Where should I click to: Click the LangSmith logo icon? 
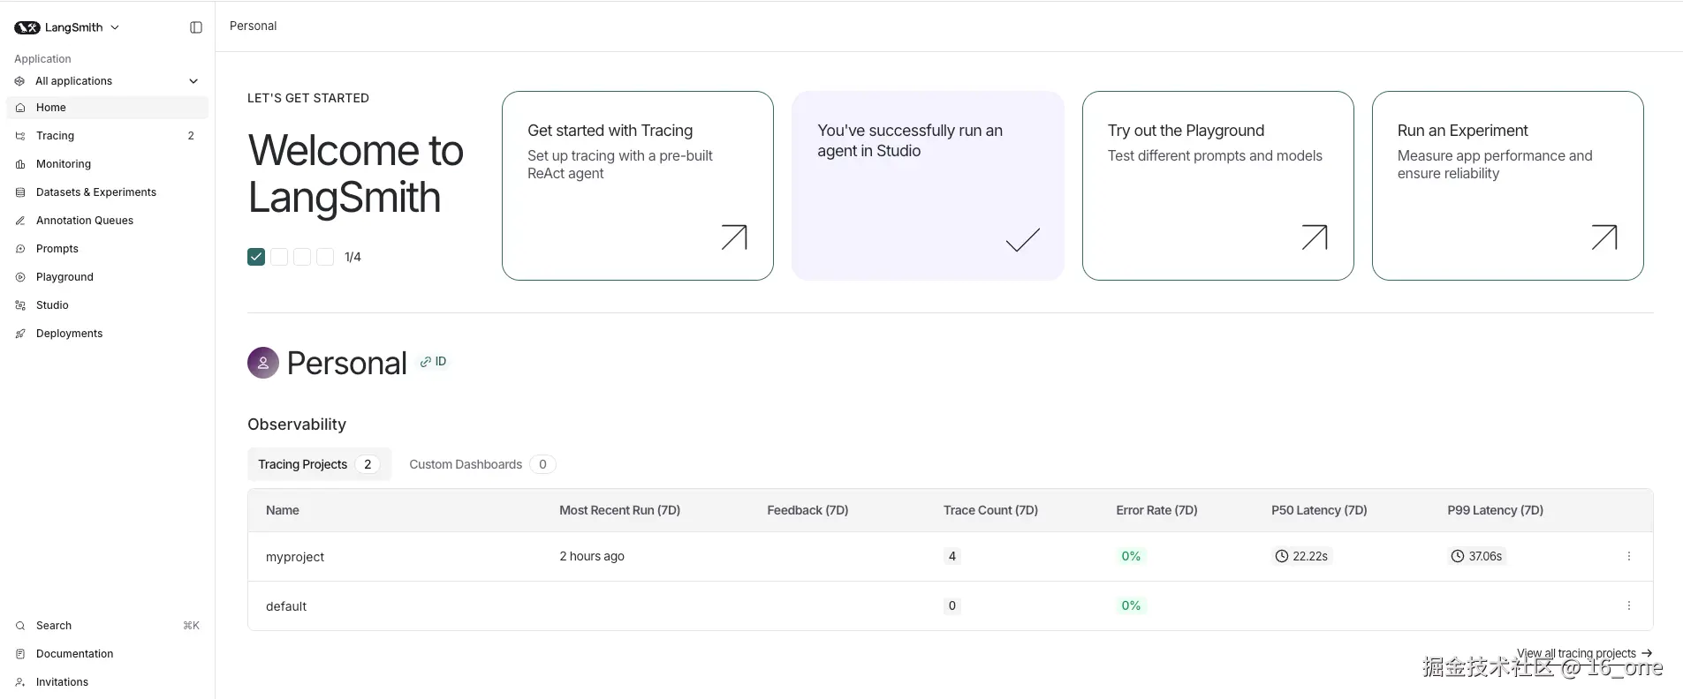27,27
